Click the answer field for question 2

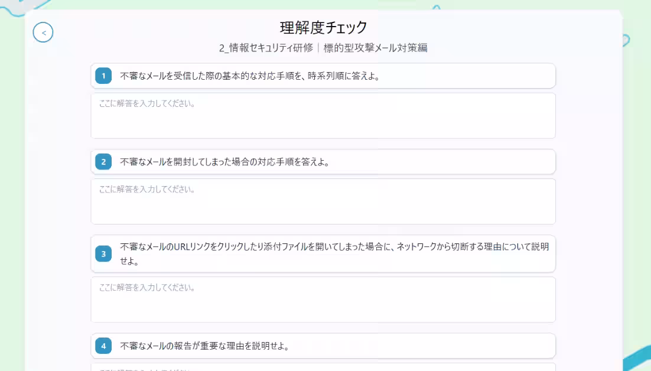click(x=323, y=201)
